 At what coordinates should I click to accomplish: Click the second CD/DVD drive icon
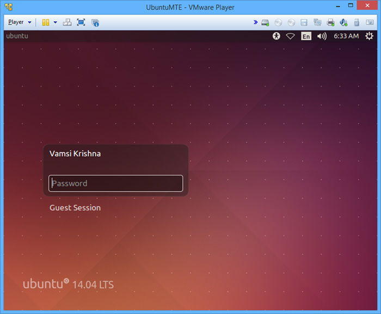point(291,23)
